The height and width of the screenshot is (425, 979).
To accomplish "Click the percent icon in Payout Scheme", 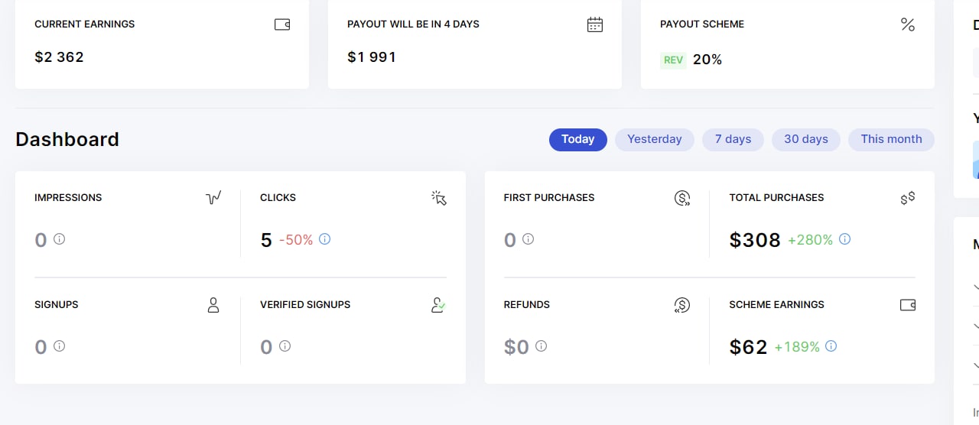I will click(908, 24).
